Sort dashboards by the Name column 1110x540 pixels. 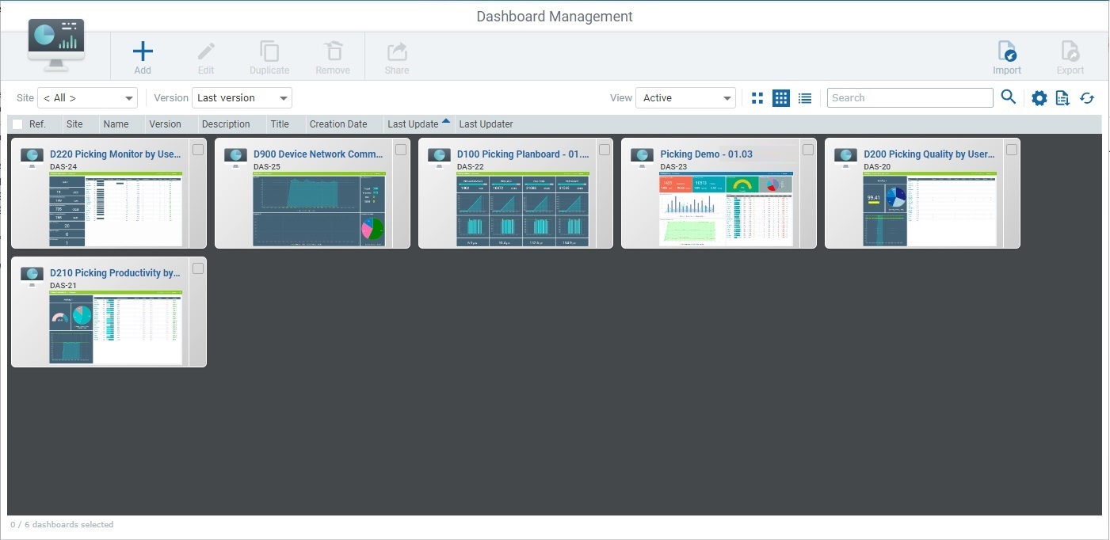point(116,124)
